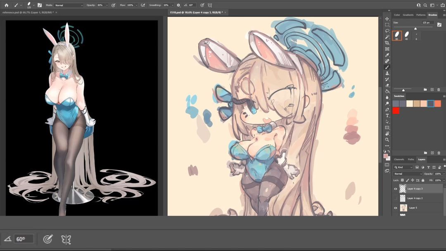
Task: Open smoothing options gear icon
Action: tap(178, 5)
